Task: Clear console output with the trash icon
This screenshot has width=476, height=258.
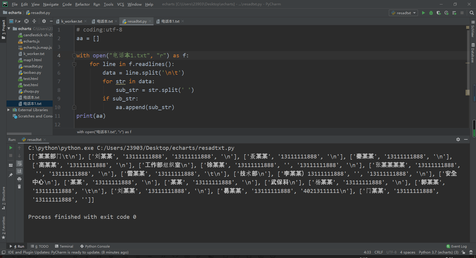Action: 19,187
